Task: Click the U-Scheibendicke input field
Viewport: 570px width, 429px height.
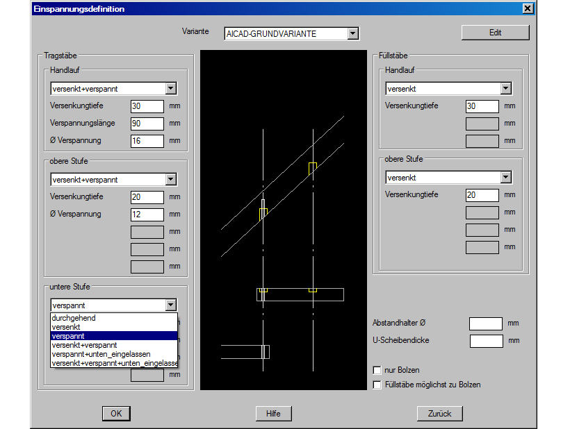Action: [x=486, y=341]
